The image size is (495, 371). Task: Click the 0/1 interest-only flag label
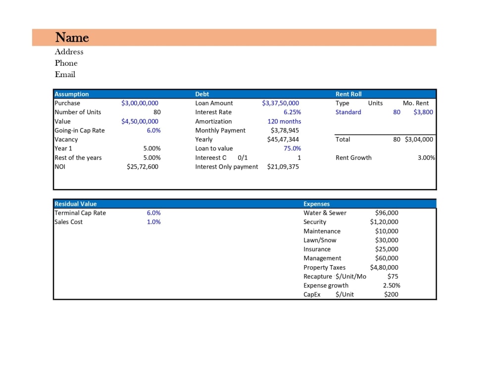(x=243, y=158)
